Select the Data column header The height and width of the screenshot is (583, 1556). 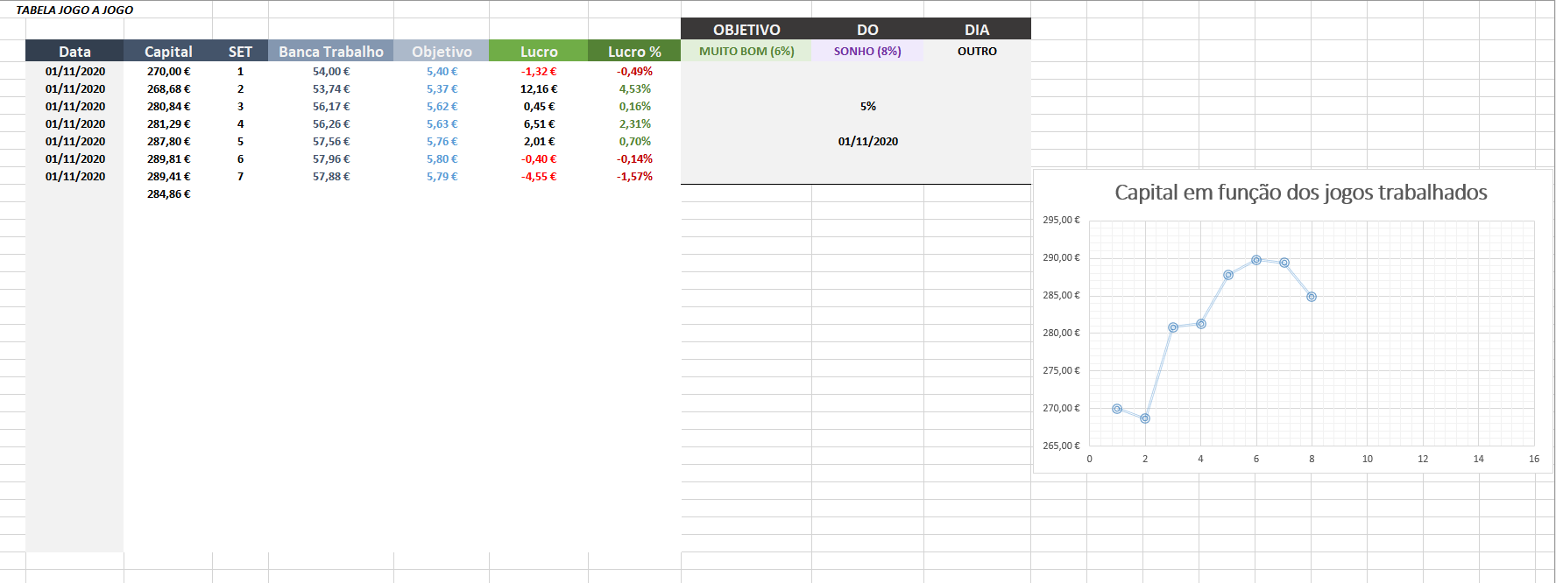pyautogui.click(x=74, y=52)
